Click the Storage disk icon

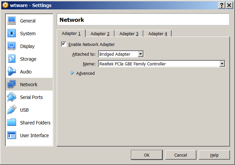coord(12,59)
